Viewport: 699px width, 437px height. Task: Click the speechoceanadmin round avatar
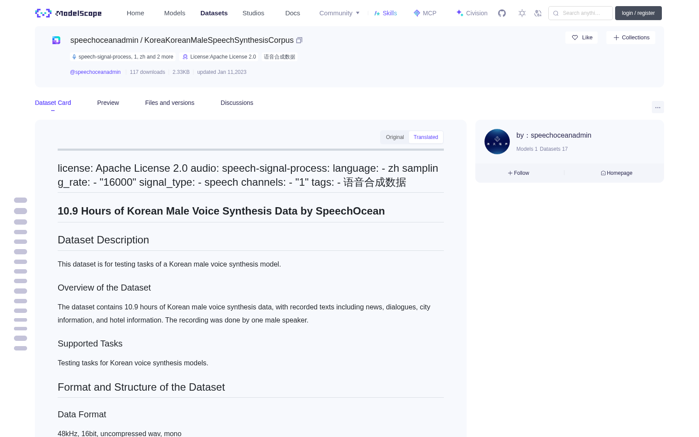click(497, 142)
